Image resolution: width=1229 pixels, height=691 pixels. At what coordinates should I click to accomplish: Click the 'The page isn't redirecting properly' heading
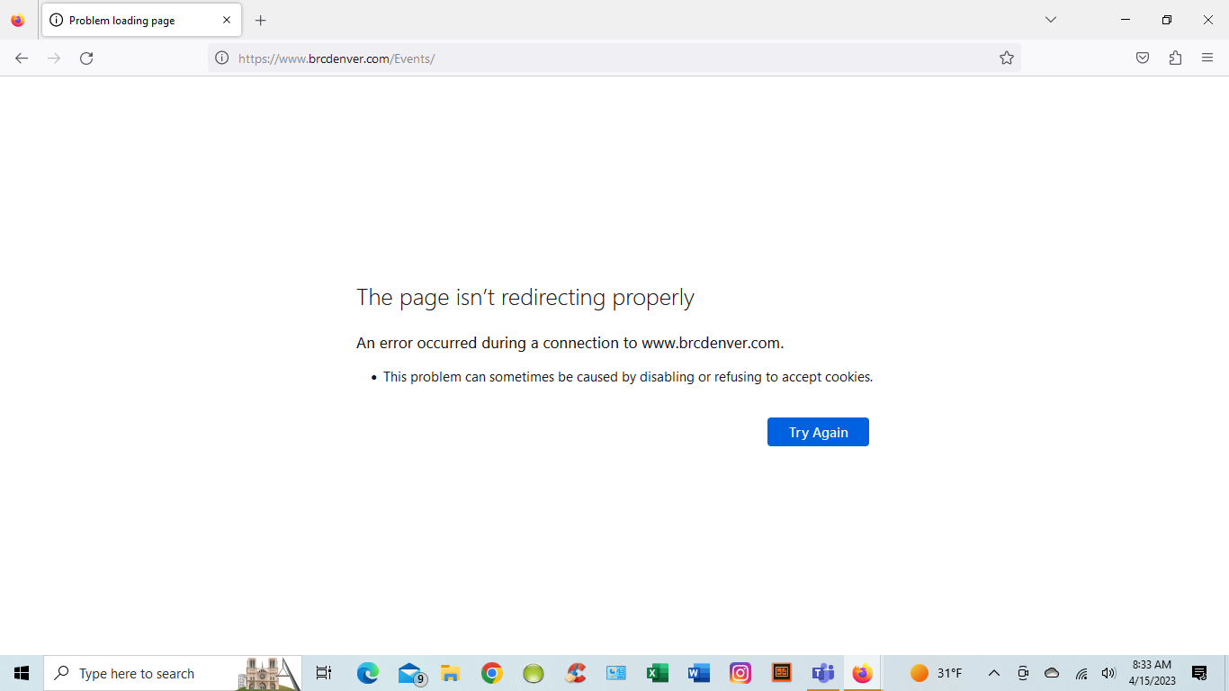tap(525, 298)
